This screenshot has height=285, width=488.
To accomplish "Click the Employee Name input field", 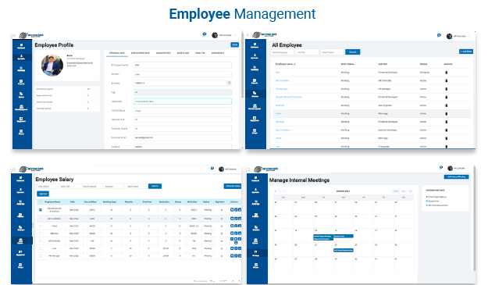I will (x=183, y=65).
